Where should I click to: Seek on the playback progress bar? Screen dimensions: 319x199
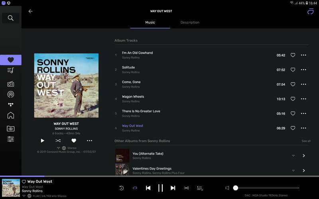tap(159, 176)
